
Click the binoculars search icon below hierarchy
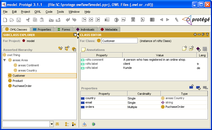click(x=57, y=124)
